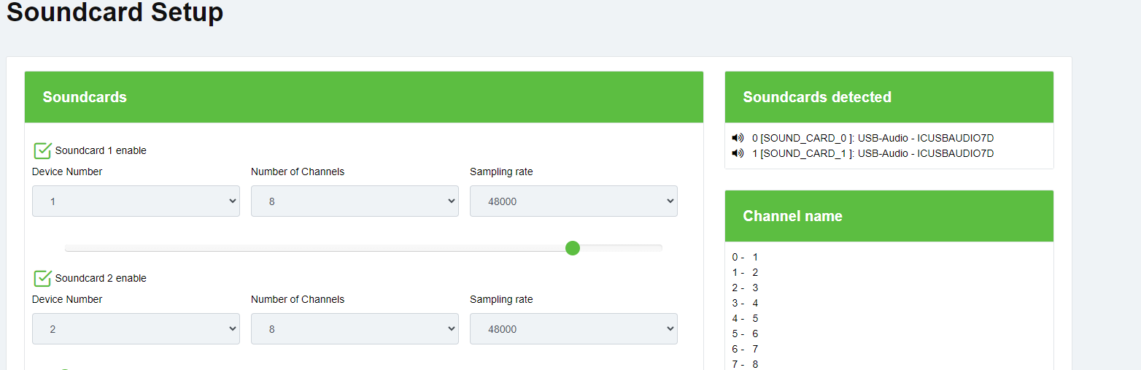Screen dimensions: 1141x370
Task: Click speaker icon beside SOUND_CARD_0 entry
Action: point(738,138)
